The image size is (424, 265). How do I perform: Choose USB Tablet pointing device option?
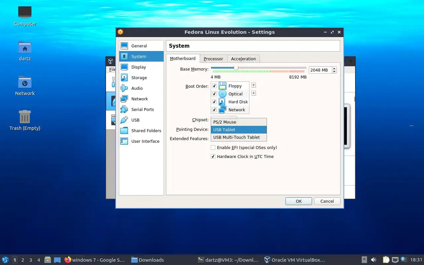pyautogui.click(x=238, y=130)
